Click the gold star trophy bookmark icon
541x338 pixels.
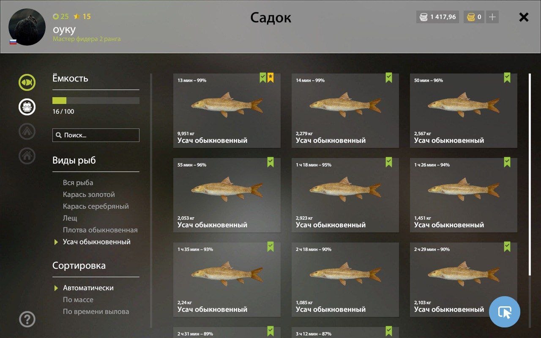point(270,78)
